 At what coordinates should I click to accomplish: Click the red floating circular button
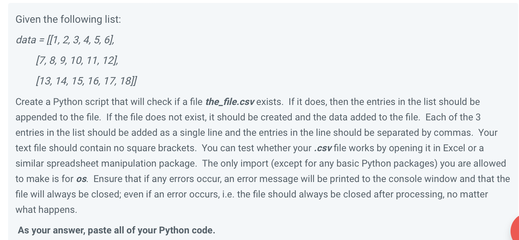point(515,229)
